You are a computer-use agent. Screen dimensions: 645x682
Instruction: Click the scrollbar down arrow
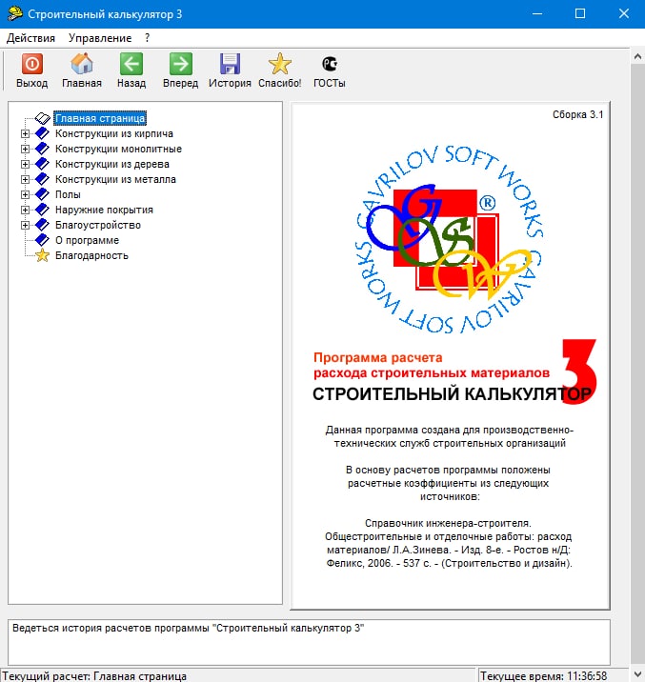tap(637, 674)
